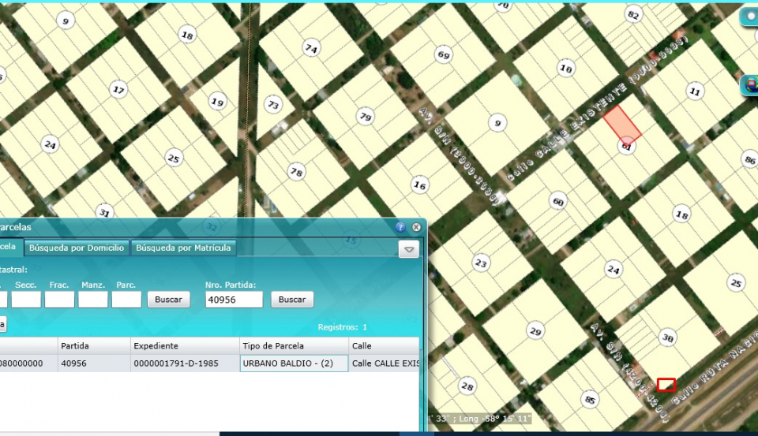Viewport: 758px width, 436px height.
Task: Click block label 17 on the map
Action: [x=118, y=89]
